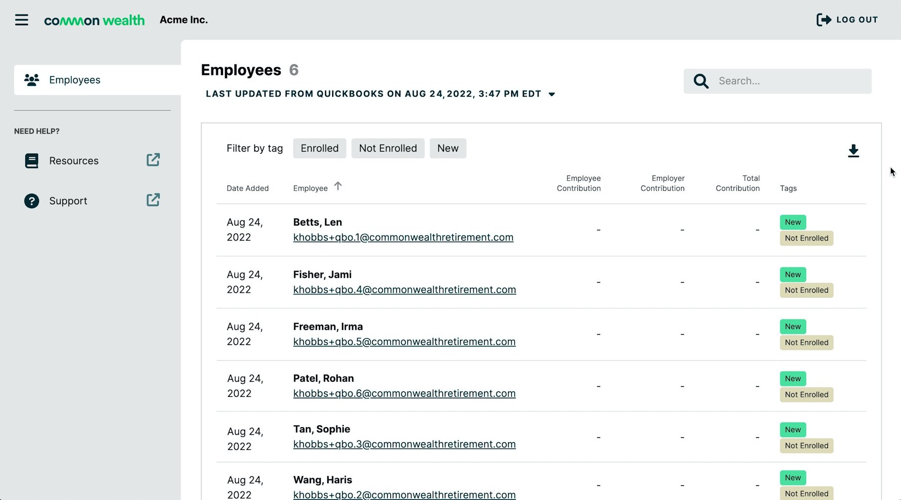The height and width of the screenshot is (500, 901).
Task: Click the search magnifier icon
Action: click(x=701, y=81)
